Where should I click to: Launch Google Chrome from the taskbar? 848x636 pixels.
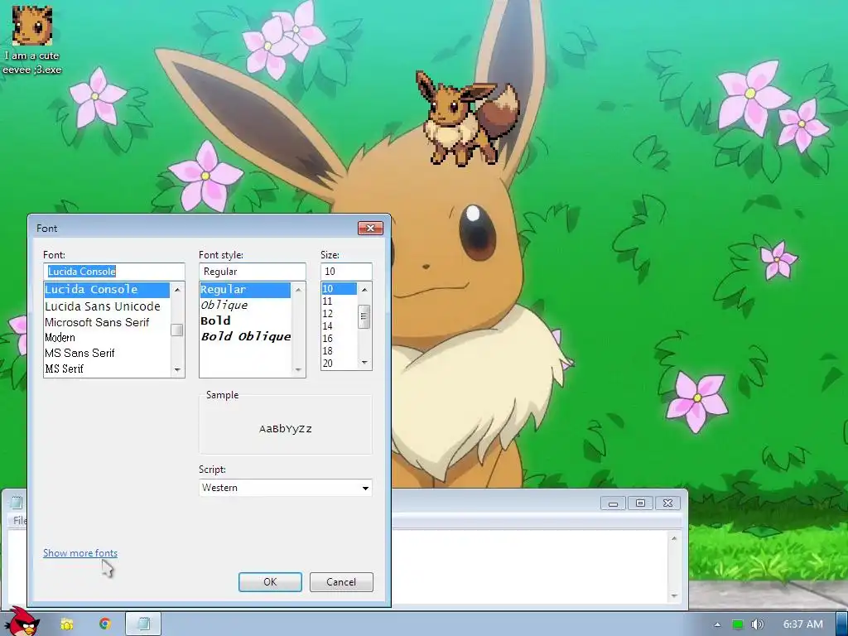click(x=105, y=624)
